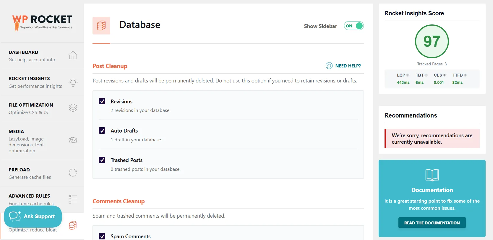This screenshot has width=493, height=240.
Task: Click the LCP info icon
Action: pos(408,75)
